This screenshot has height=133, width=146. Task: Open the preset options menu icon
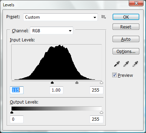point(104,17)
